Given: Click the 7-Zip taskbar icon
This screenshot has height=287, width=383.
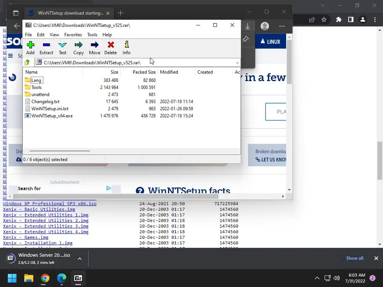Looking at the screenshot, I should pos(78,278).
